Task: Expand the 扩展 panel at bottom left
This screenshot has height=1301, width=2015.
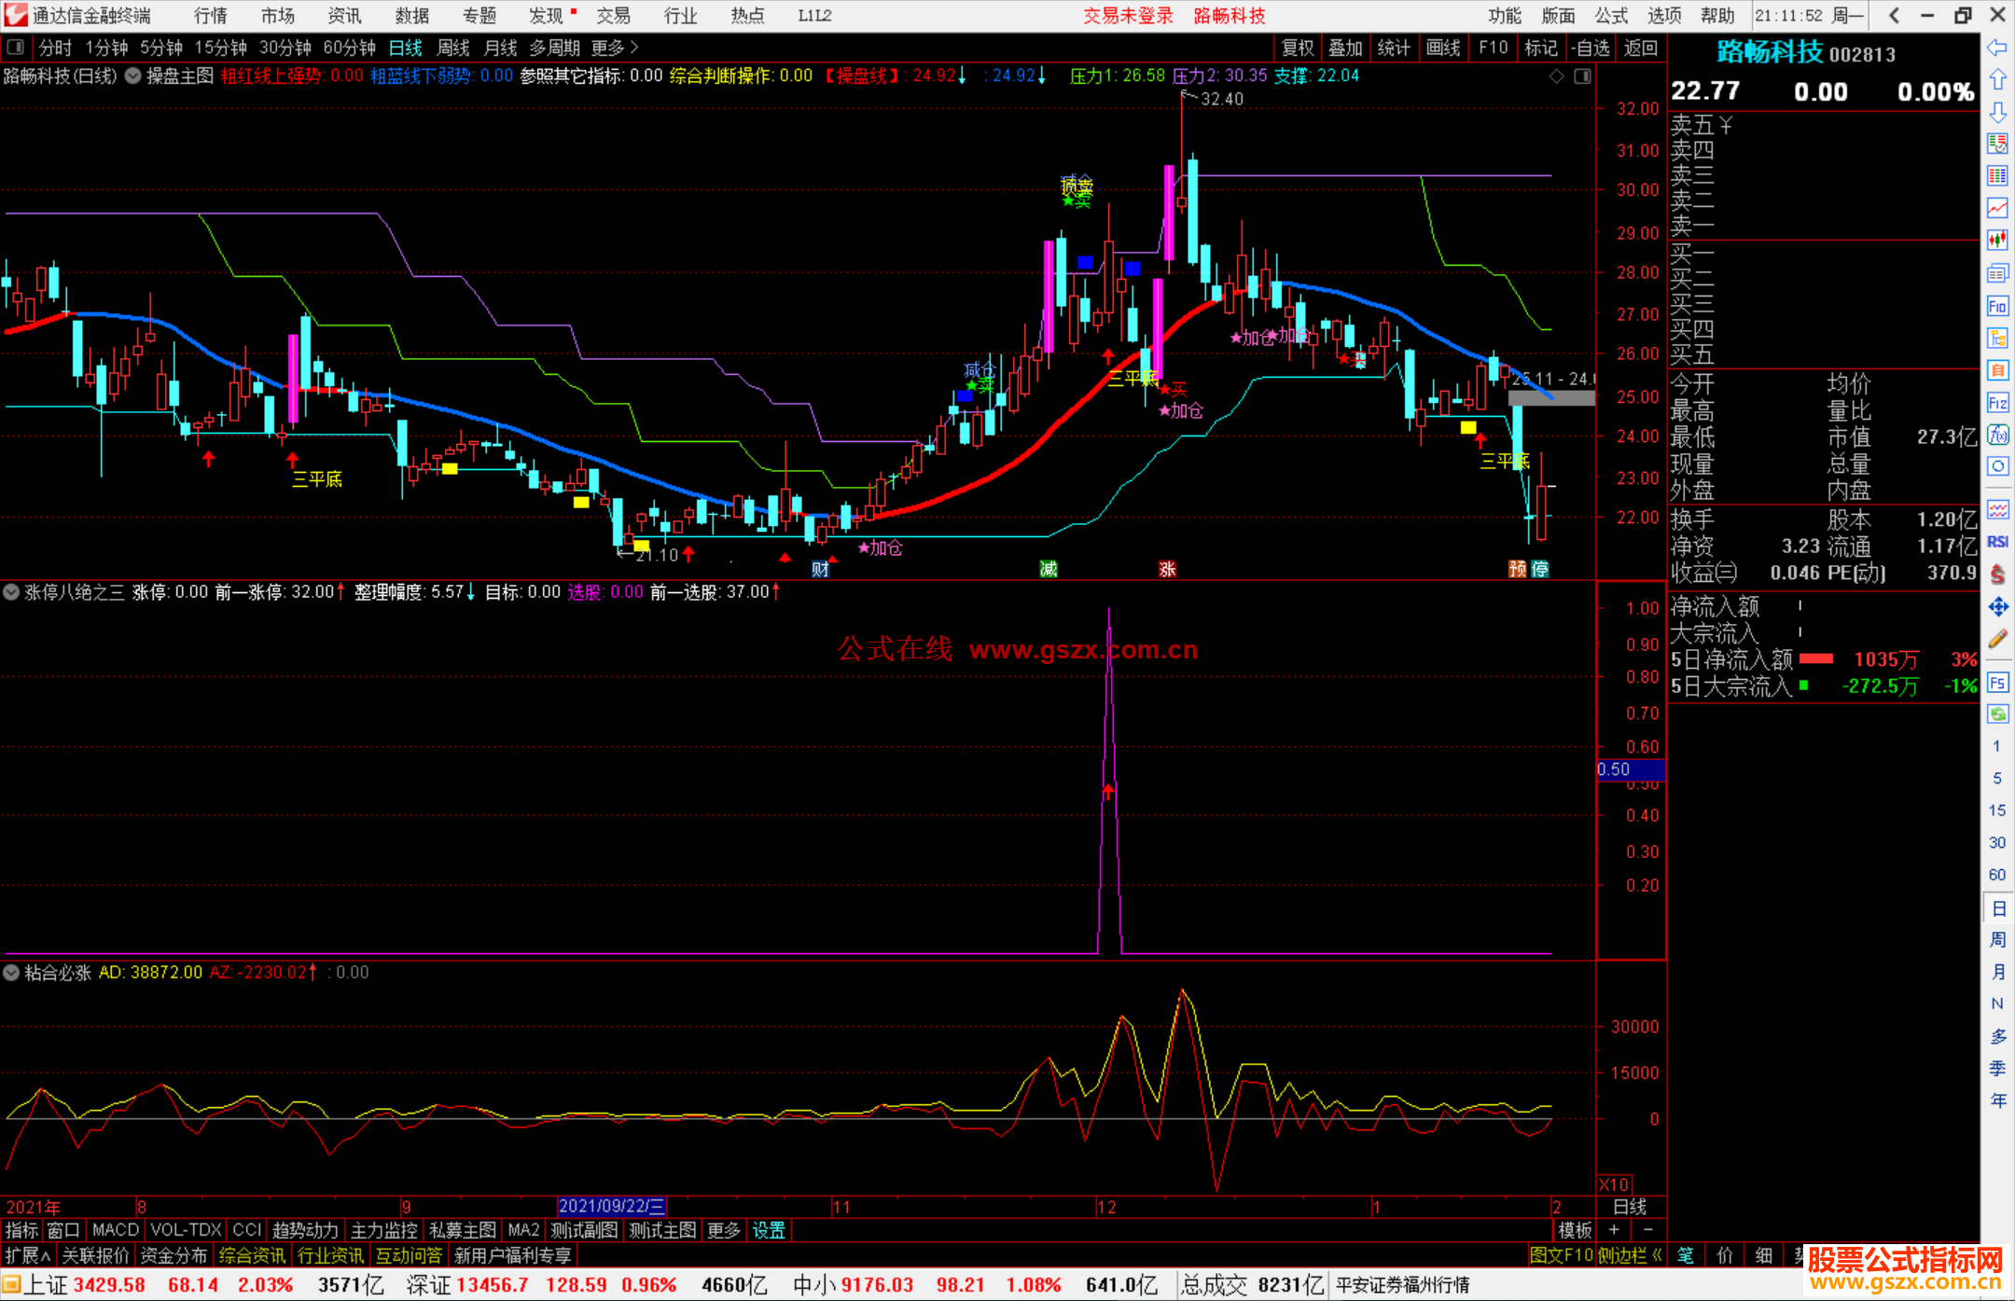Action: pos(28,1255)
